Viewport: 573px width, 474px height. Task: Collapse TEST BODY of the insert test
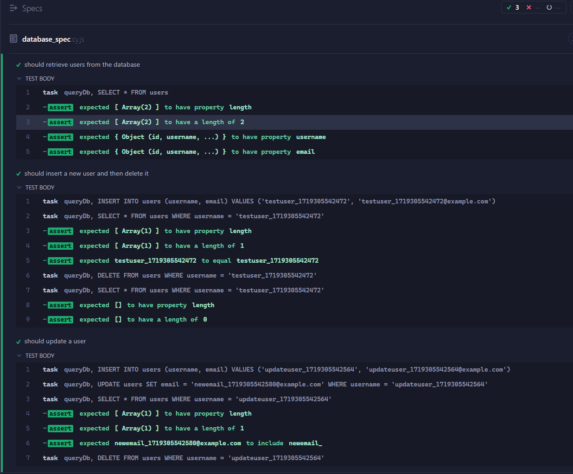point(35,187)
